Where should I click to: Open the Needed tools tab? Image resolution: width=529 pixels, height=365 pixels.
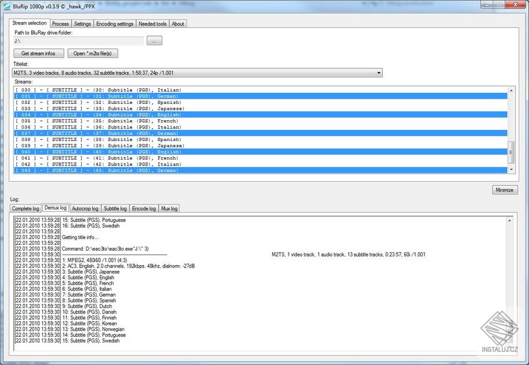pos(153,24)
